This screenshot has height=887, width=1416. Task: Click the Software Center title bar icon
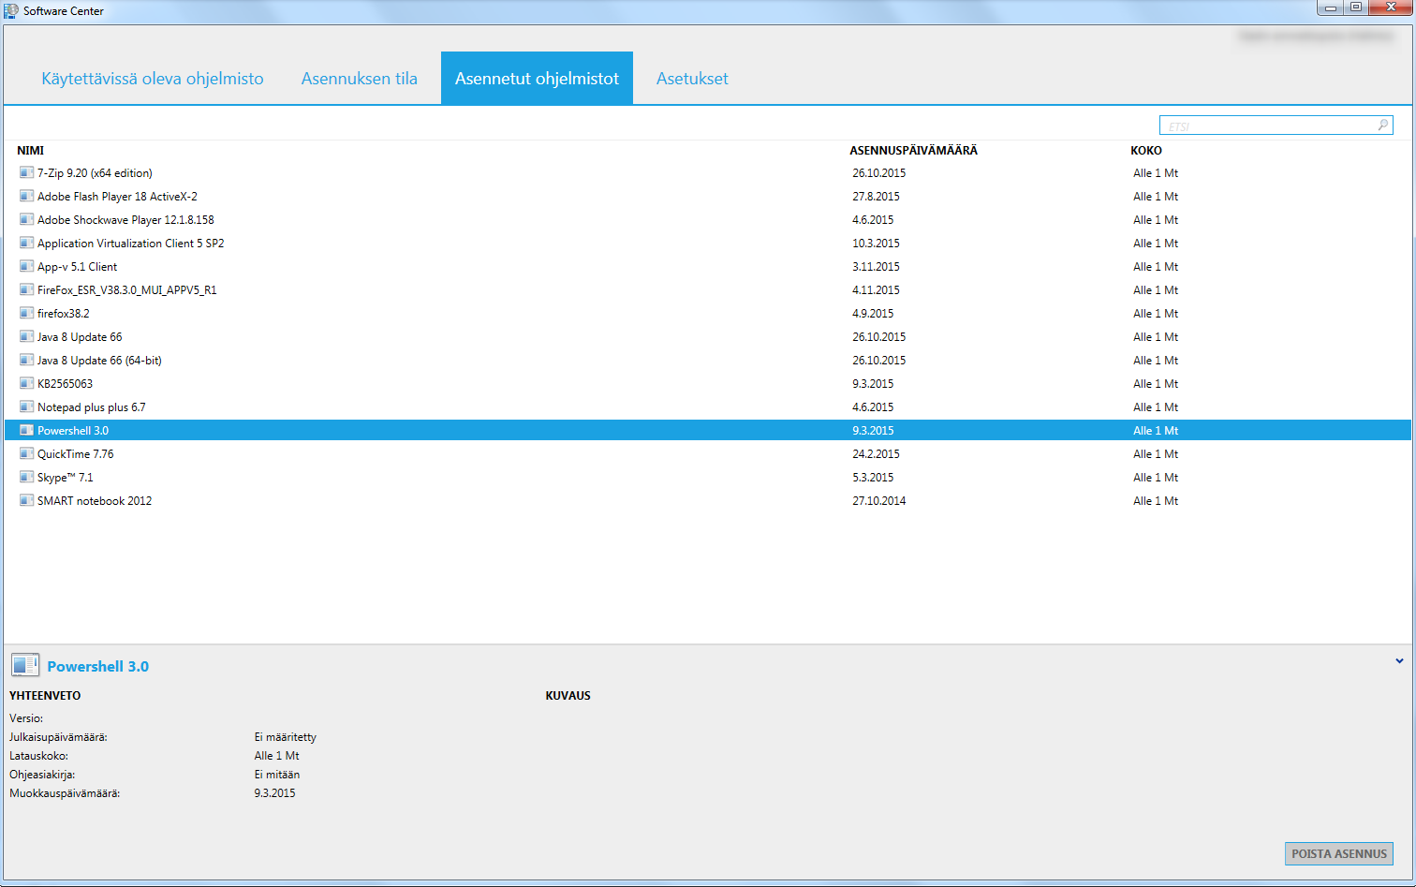pyautogui.click(x=11, y=10)
